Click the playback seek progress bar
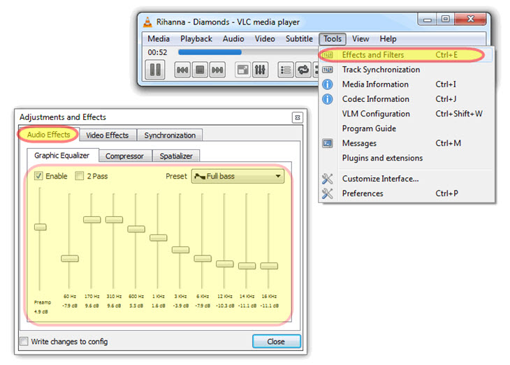This screenshot has height=365, width=510. (x=247, y=52)
